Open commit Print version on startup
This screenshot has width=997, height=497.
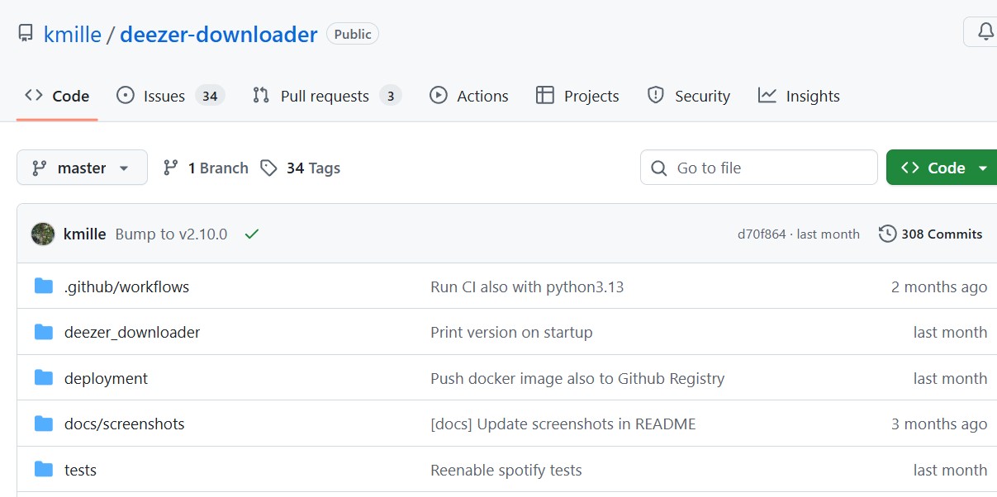pos(511,332)
